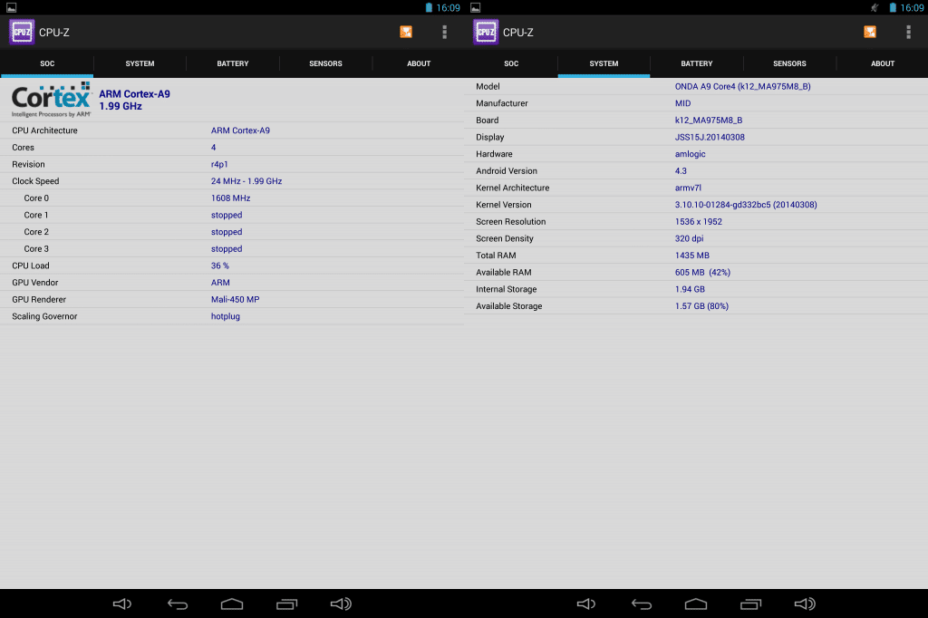Tap the back arrow on the left screen
928x618 pixels.
click(x=178, y=604)
